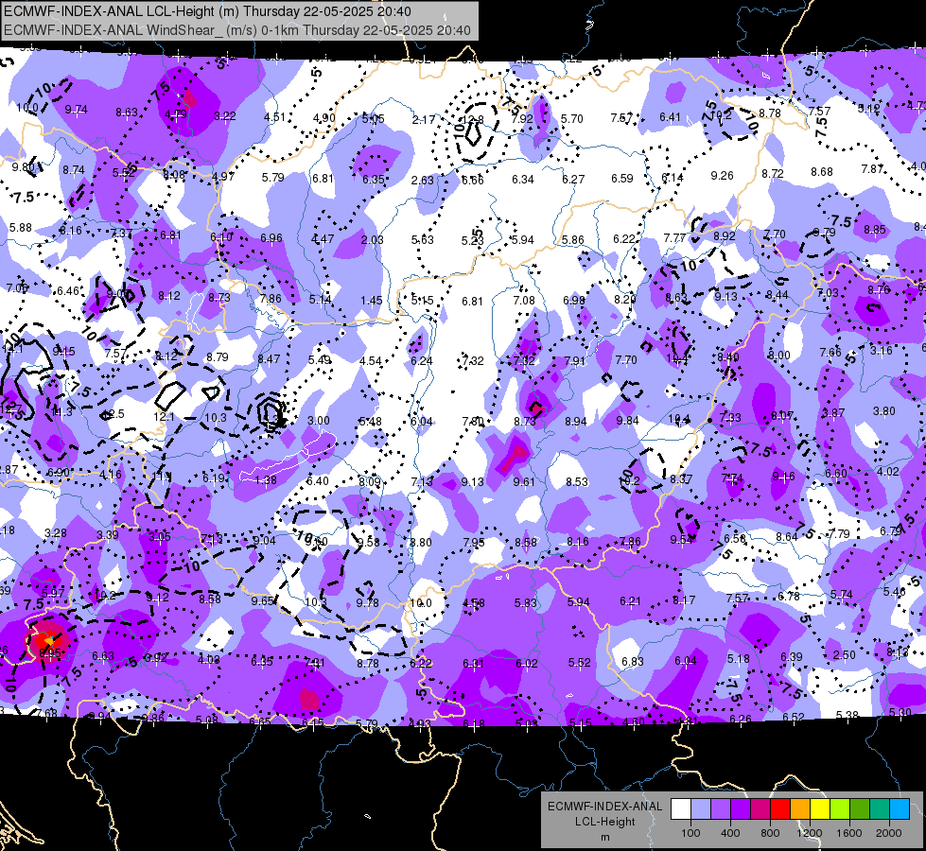Click the map value 6.96
926x851 pixels.
point(271,238)
